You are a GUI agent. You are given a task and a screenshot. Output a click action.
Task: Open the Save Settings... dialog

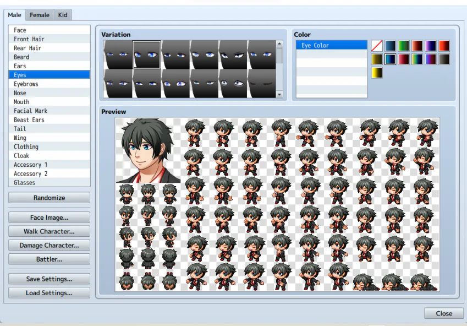point(49,279)
